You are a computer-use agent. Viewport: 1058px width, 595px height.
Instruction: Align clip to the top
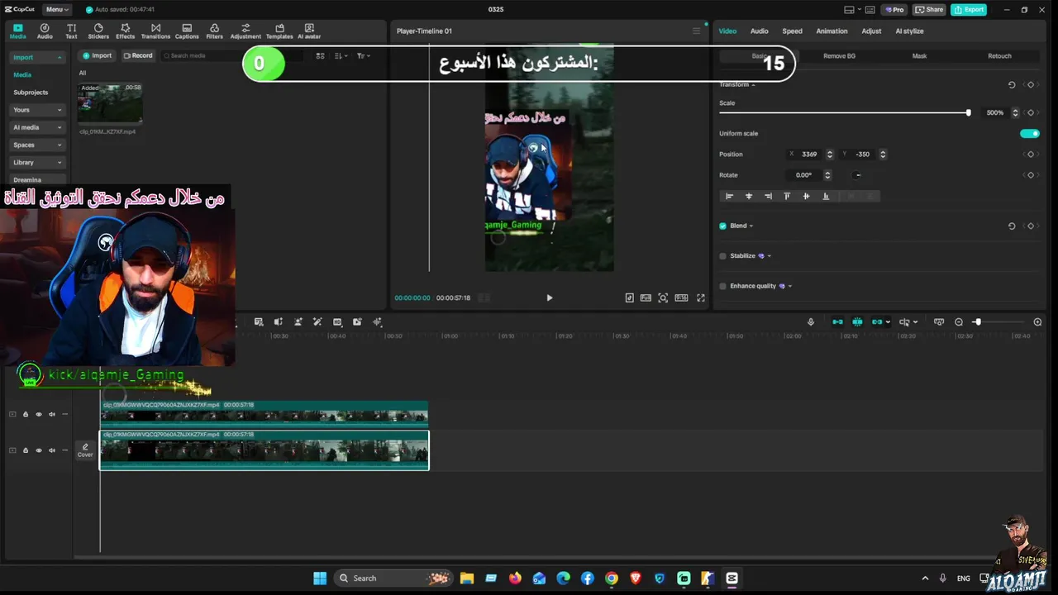pyautogui.click(x=787, y=196)
